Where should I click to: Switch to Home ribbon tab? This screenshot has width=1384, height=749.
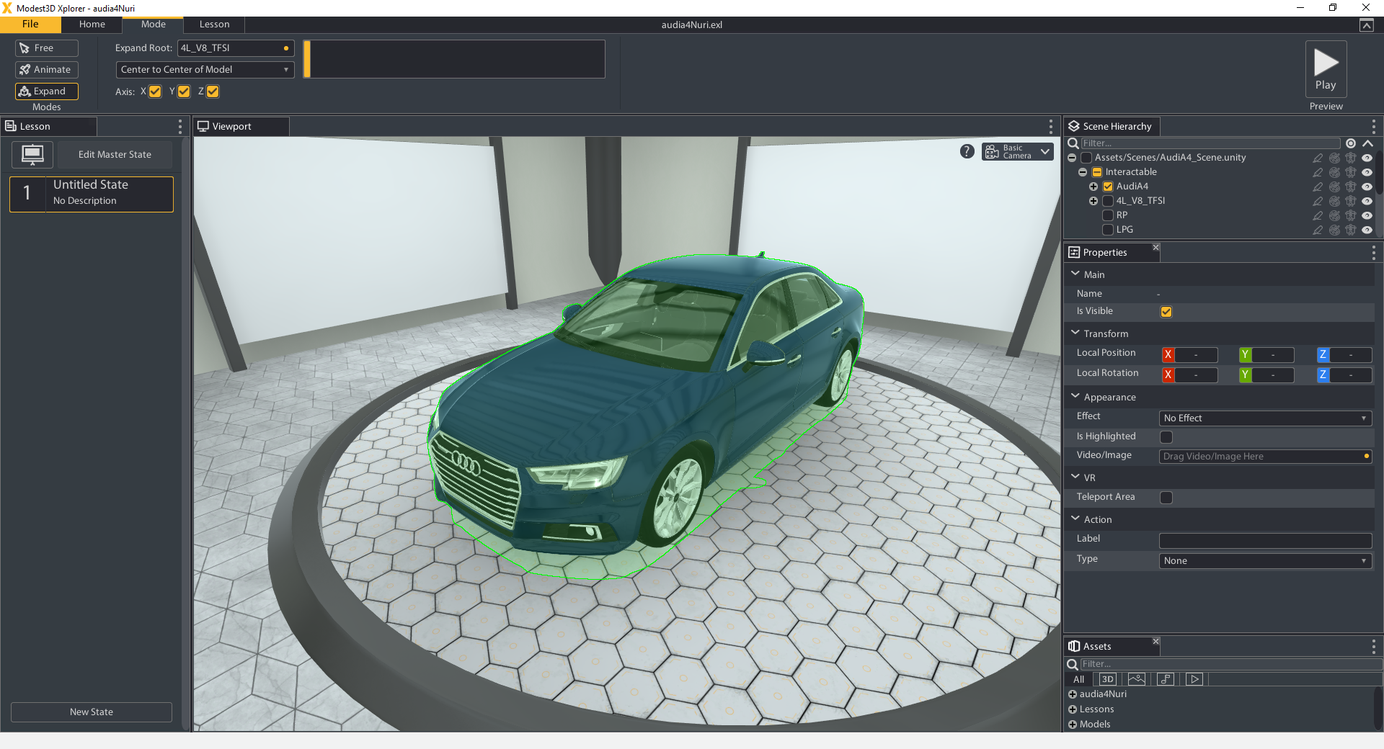coord(92,24)
